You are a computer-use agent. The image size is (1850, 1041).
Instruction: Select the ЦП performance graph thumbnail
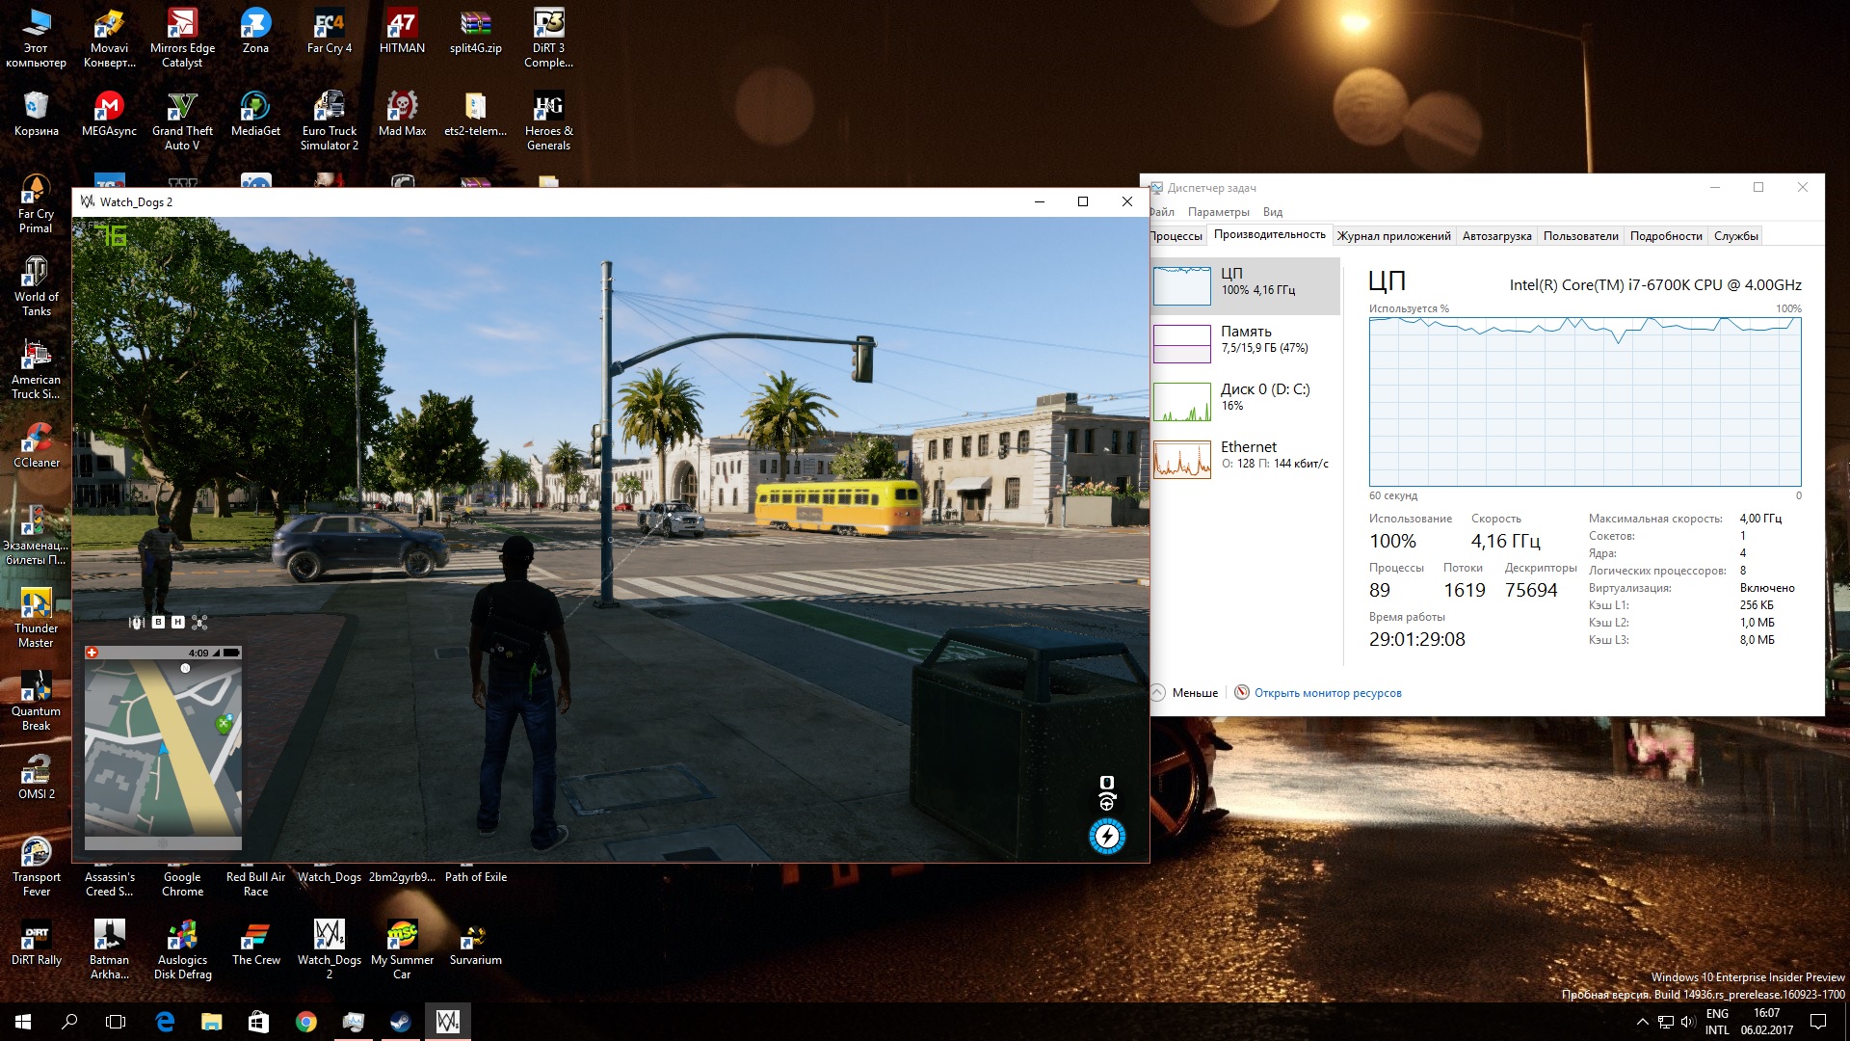pos(1182,285)
